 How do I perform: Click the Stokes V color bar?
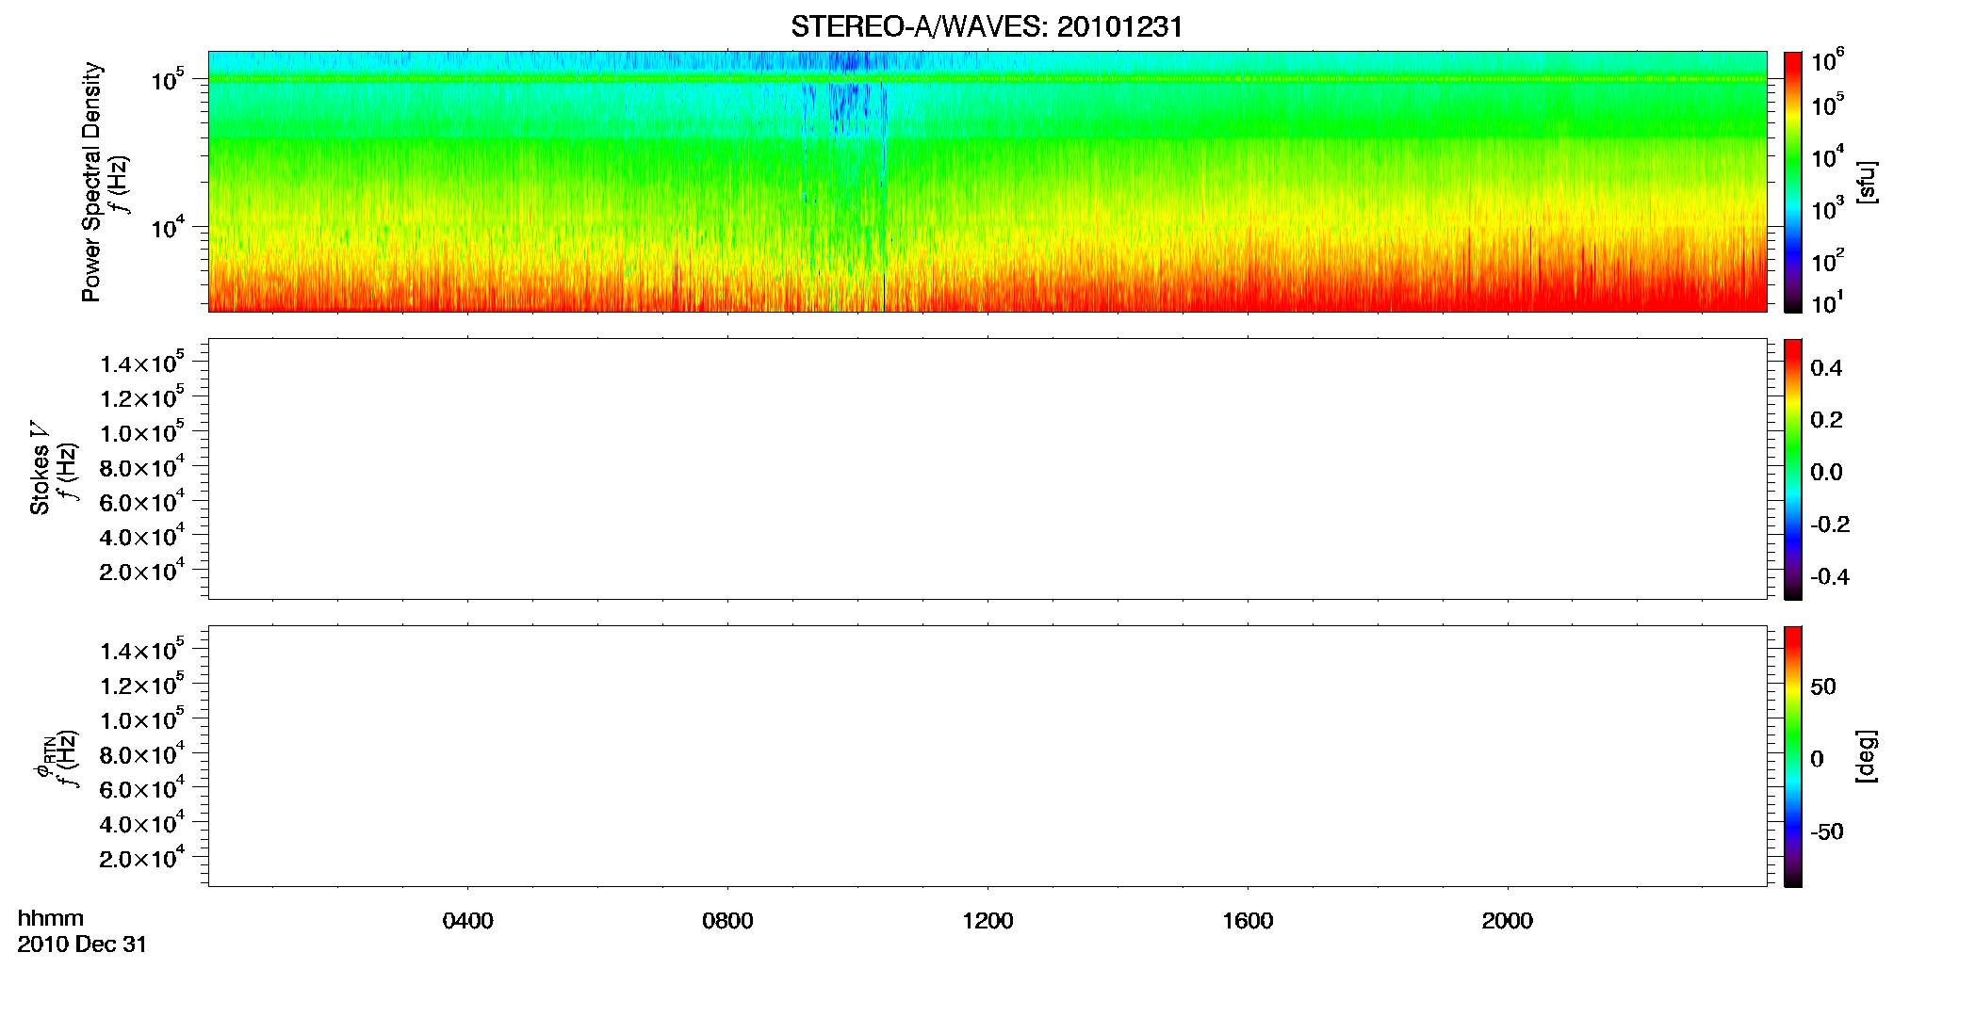pyautogui.click(x=1792, y=469)
